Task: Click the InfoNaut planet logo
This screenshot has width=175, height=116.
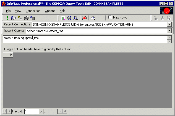Action: (167, 11)
